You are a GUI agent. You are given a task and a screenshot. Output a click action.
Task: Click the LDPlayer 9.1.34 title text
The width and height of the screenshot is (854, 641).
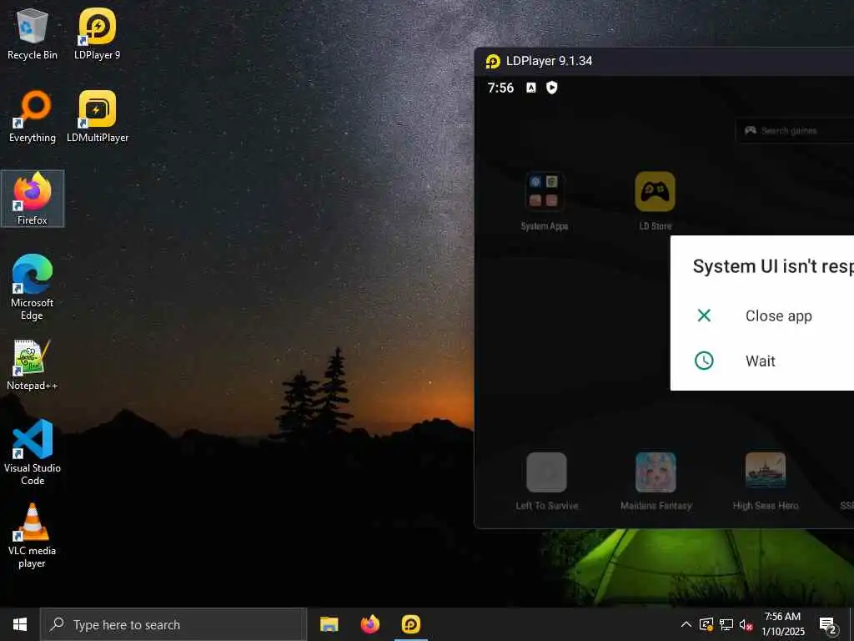tap(549, 61)
